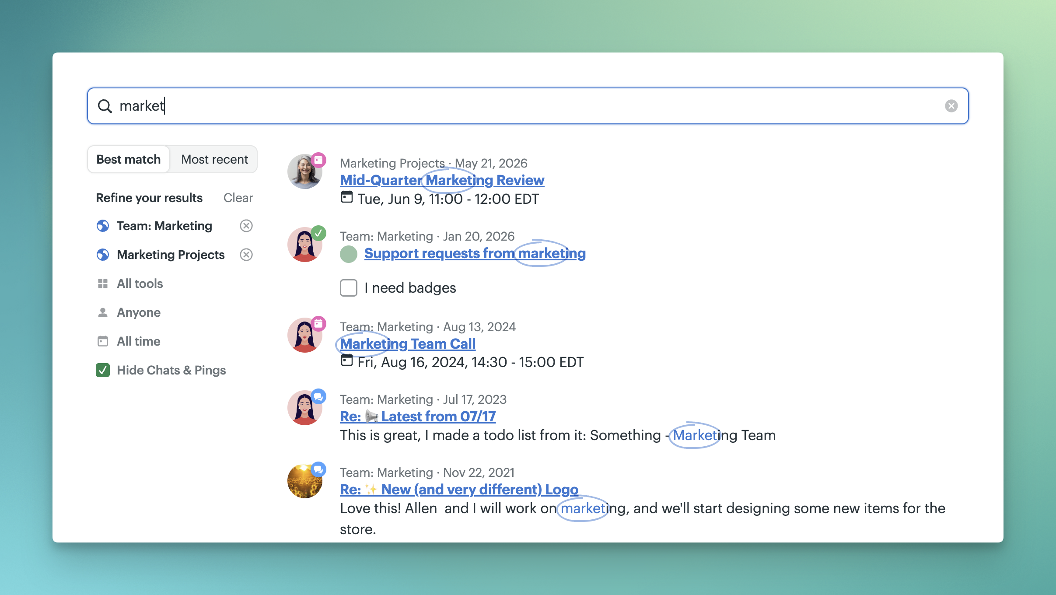Click the green progress circle beside Support requests
This screenshot has width=1056, height=595.
349,254
